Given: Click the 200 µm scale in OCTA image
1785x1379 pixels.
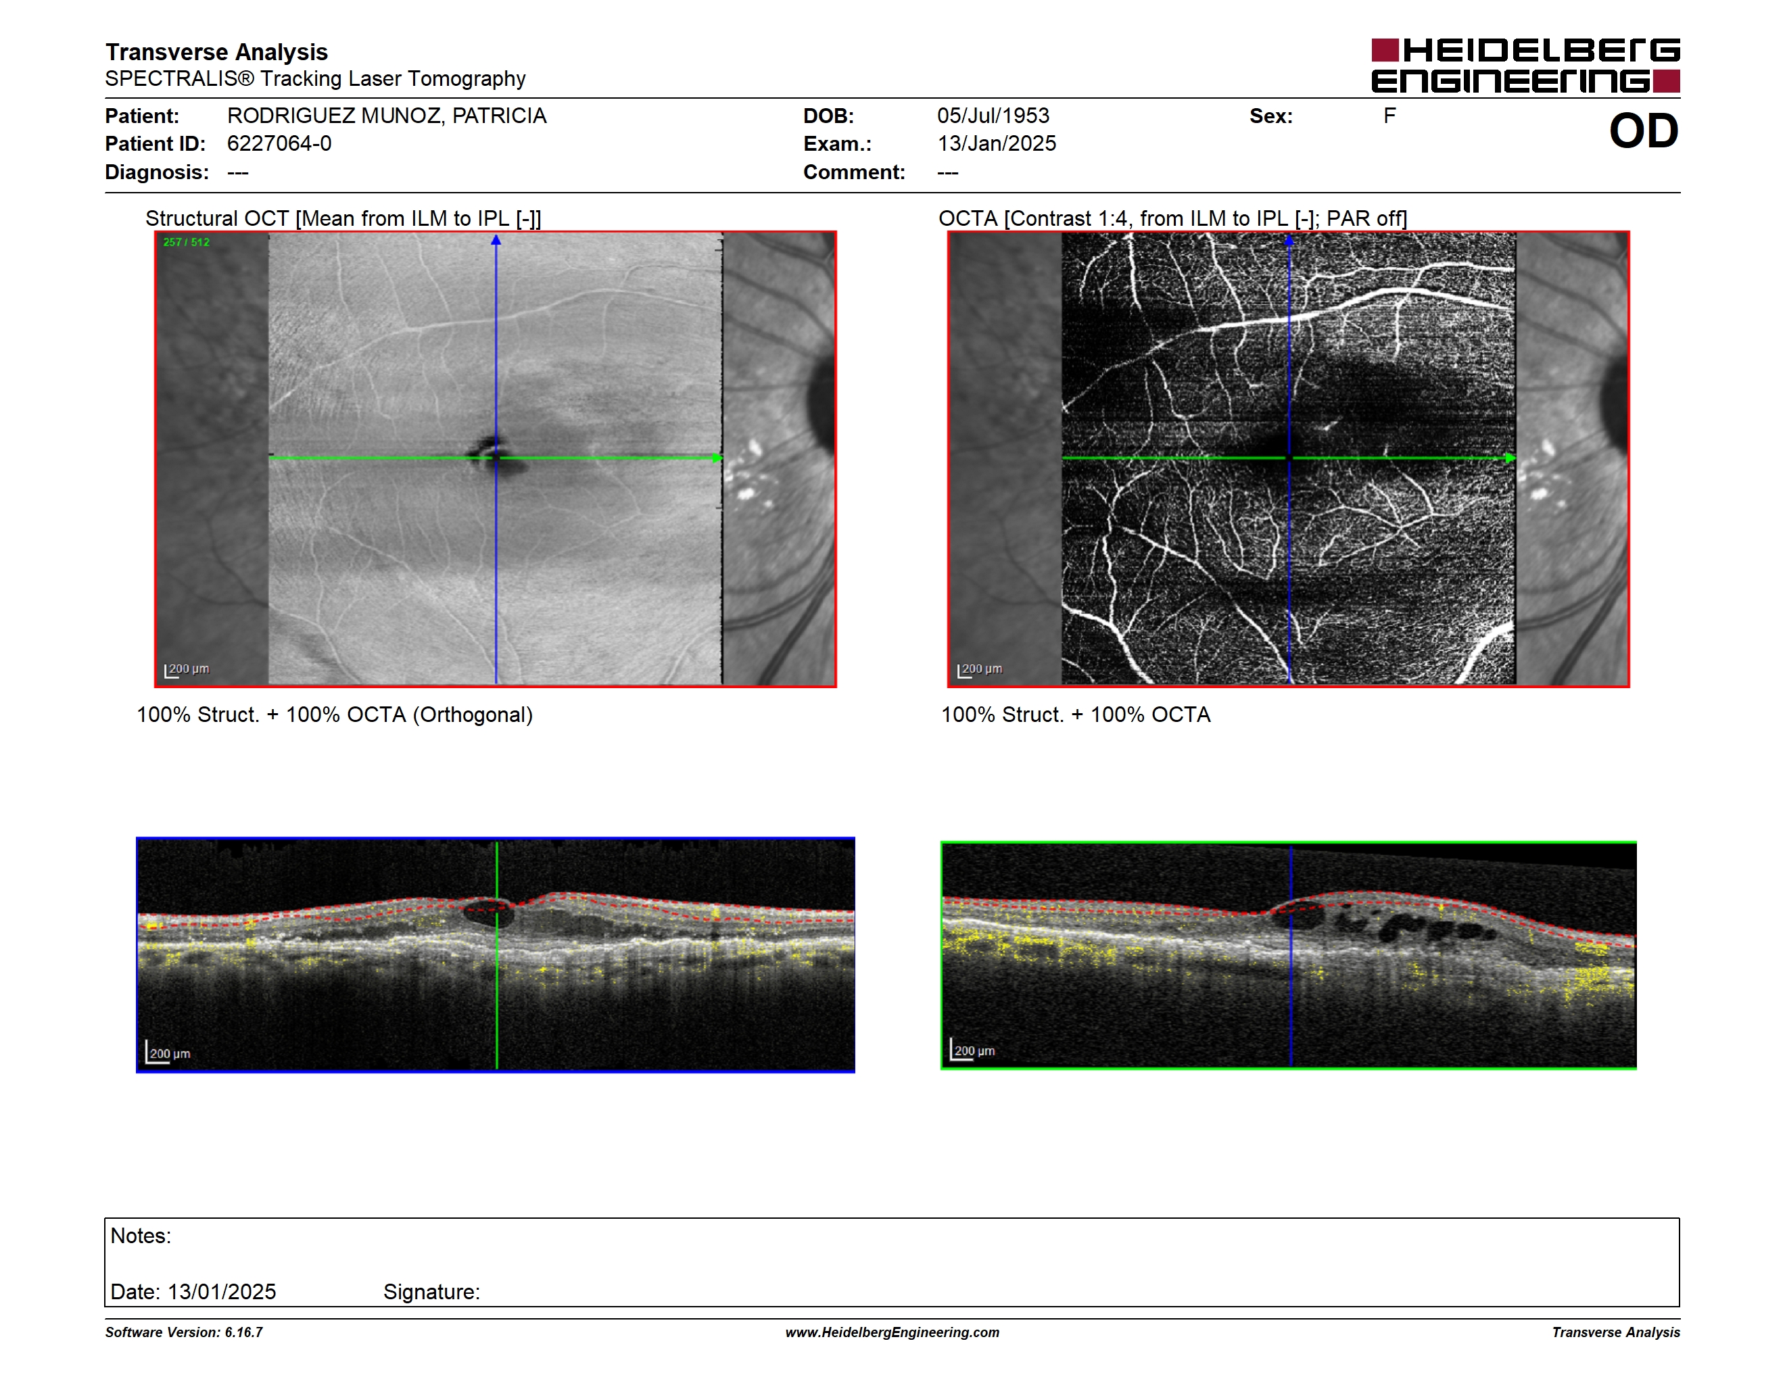Looking at the screenshot, I should [x=980, y=670].
